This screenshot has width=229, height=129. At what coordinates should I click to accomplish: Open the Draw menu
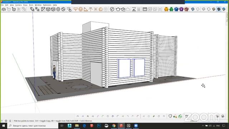(x=25, y=5)
